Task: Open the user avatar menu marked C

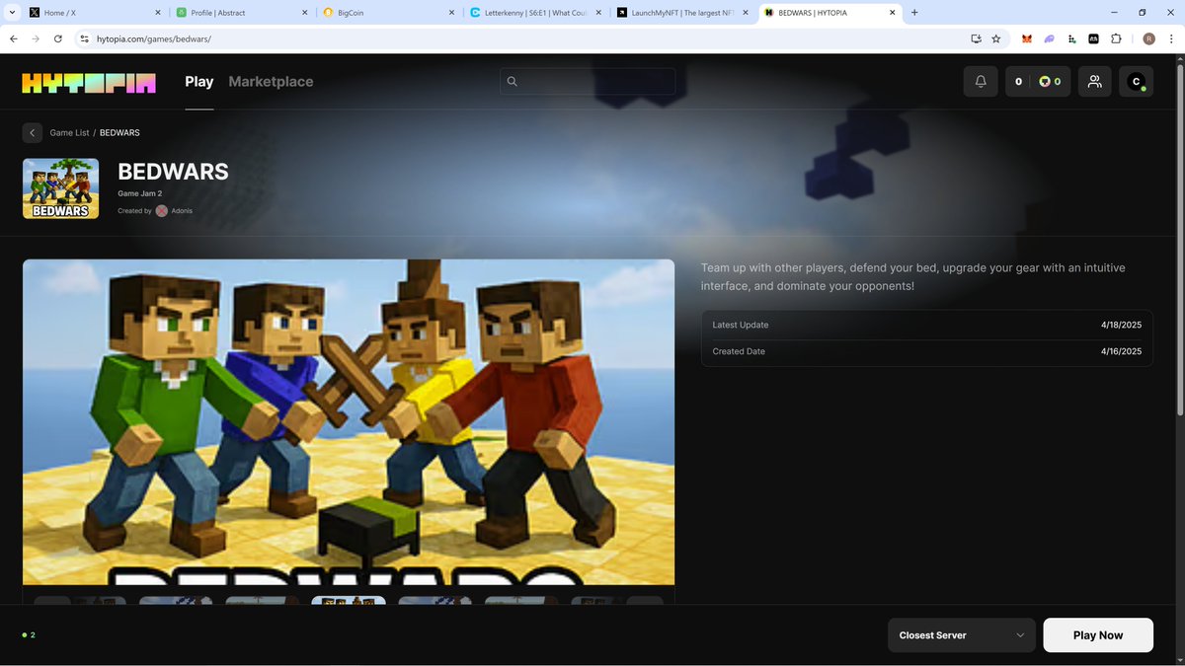Action: [x=1136, y=82]
